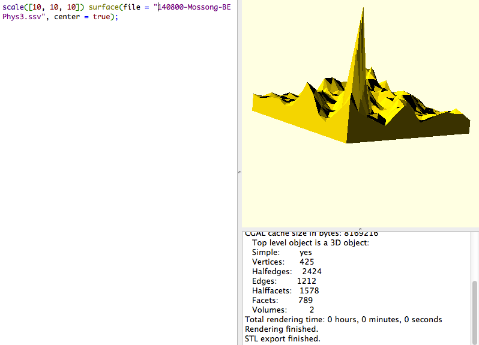Click the 'Vertices: 425' console line
Screen dimensions: 479x345
pyautogui.click(x=283, y=262)
